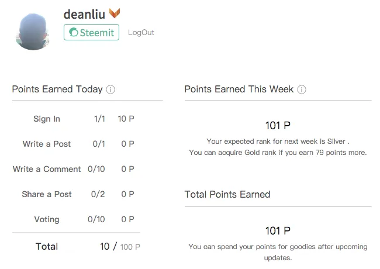The height and width of the screenshot is (269, 380).
Task: Click the Write a Comment task label
Action: [47, 169]
